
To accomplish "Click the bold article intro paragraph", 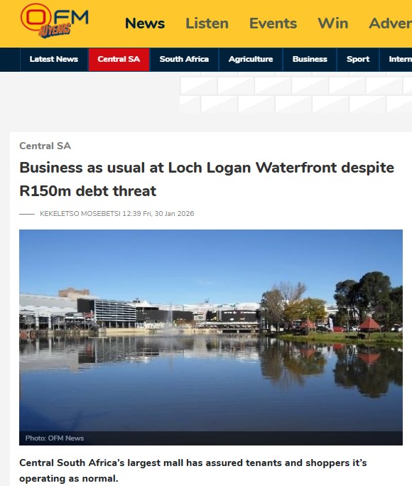I will coord(193,470).
